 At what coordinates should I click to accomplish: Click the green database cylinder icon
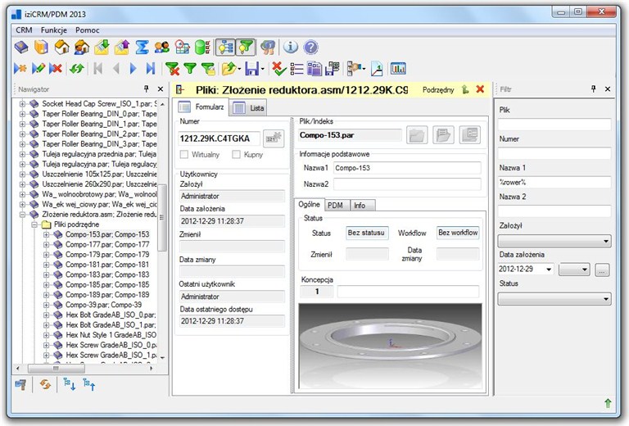pos(202,48)
